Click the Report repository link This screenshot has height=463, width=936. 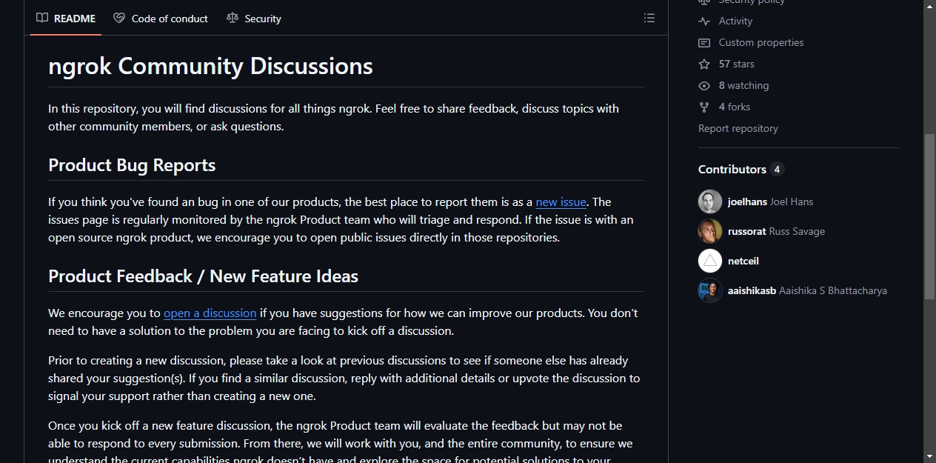click(x=738, y=128)
